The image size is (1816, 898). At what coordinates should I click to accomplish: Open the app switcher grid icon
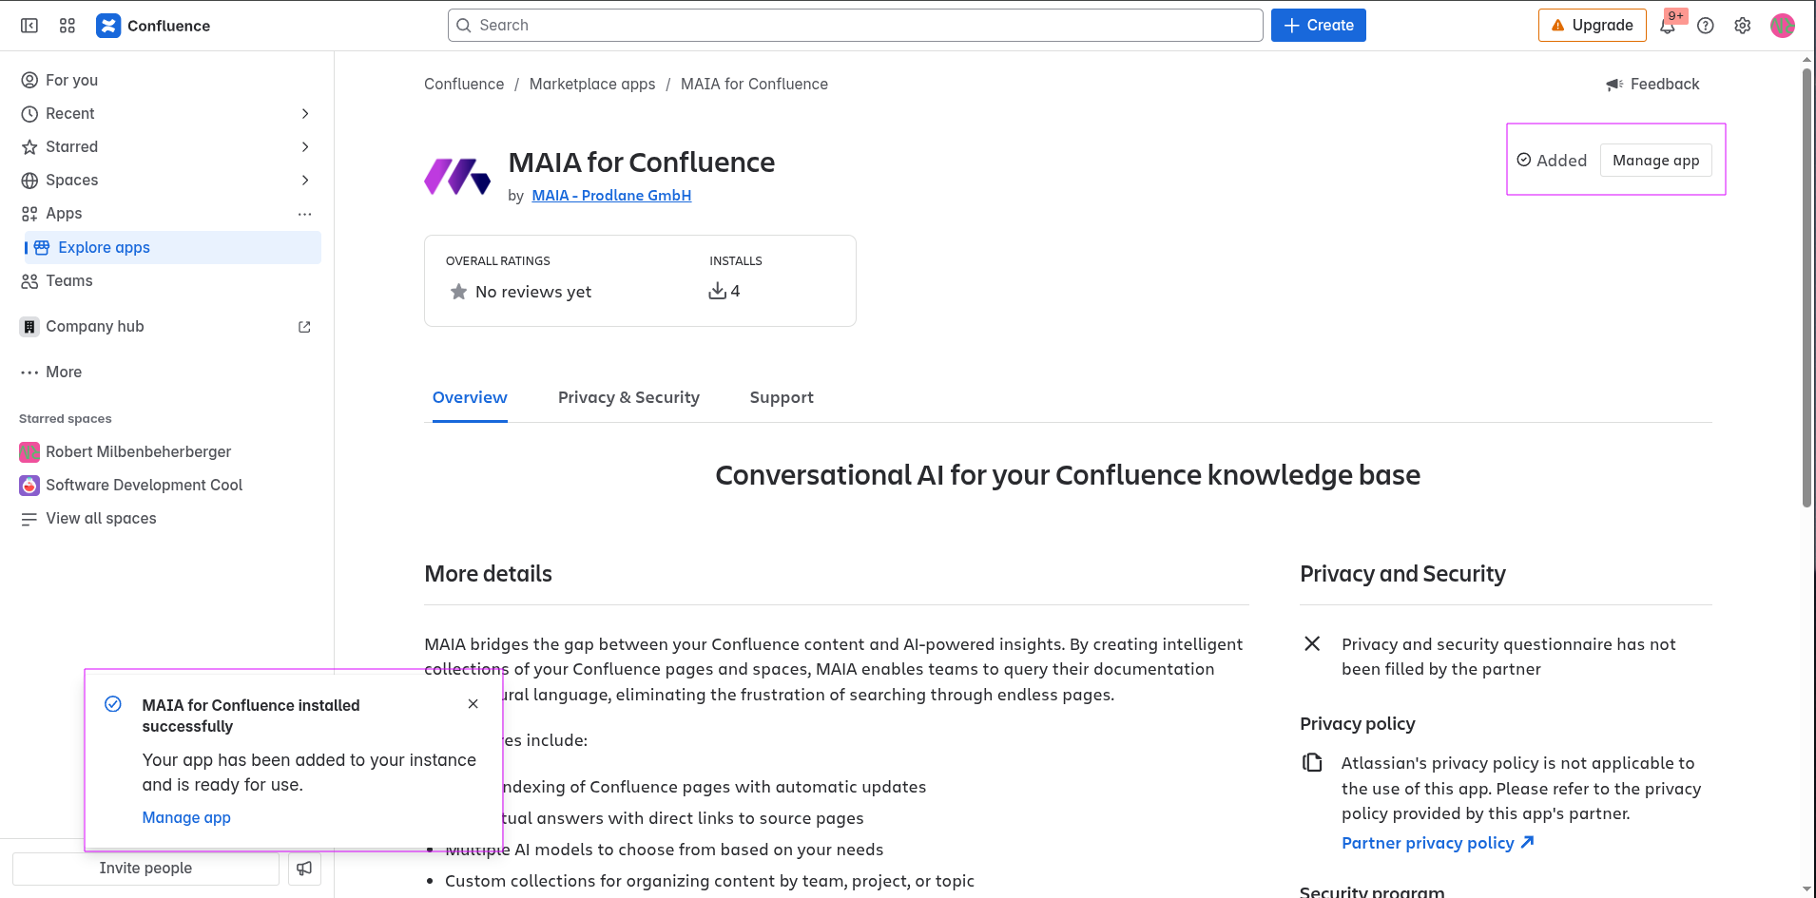tap(68, 26)
